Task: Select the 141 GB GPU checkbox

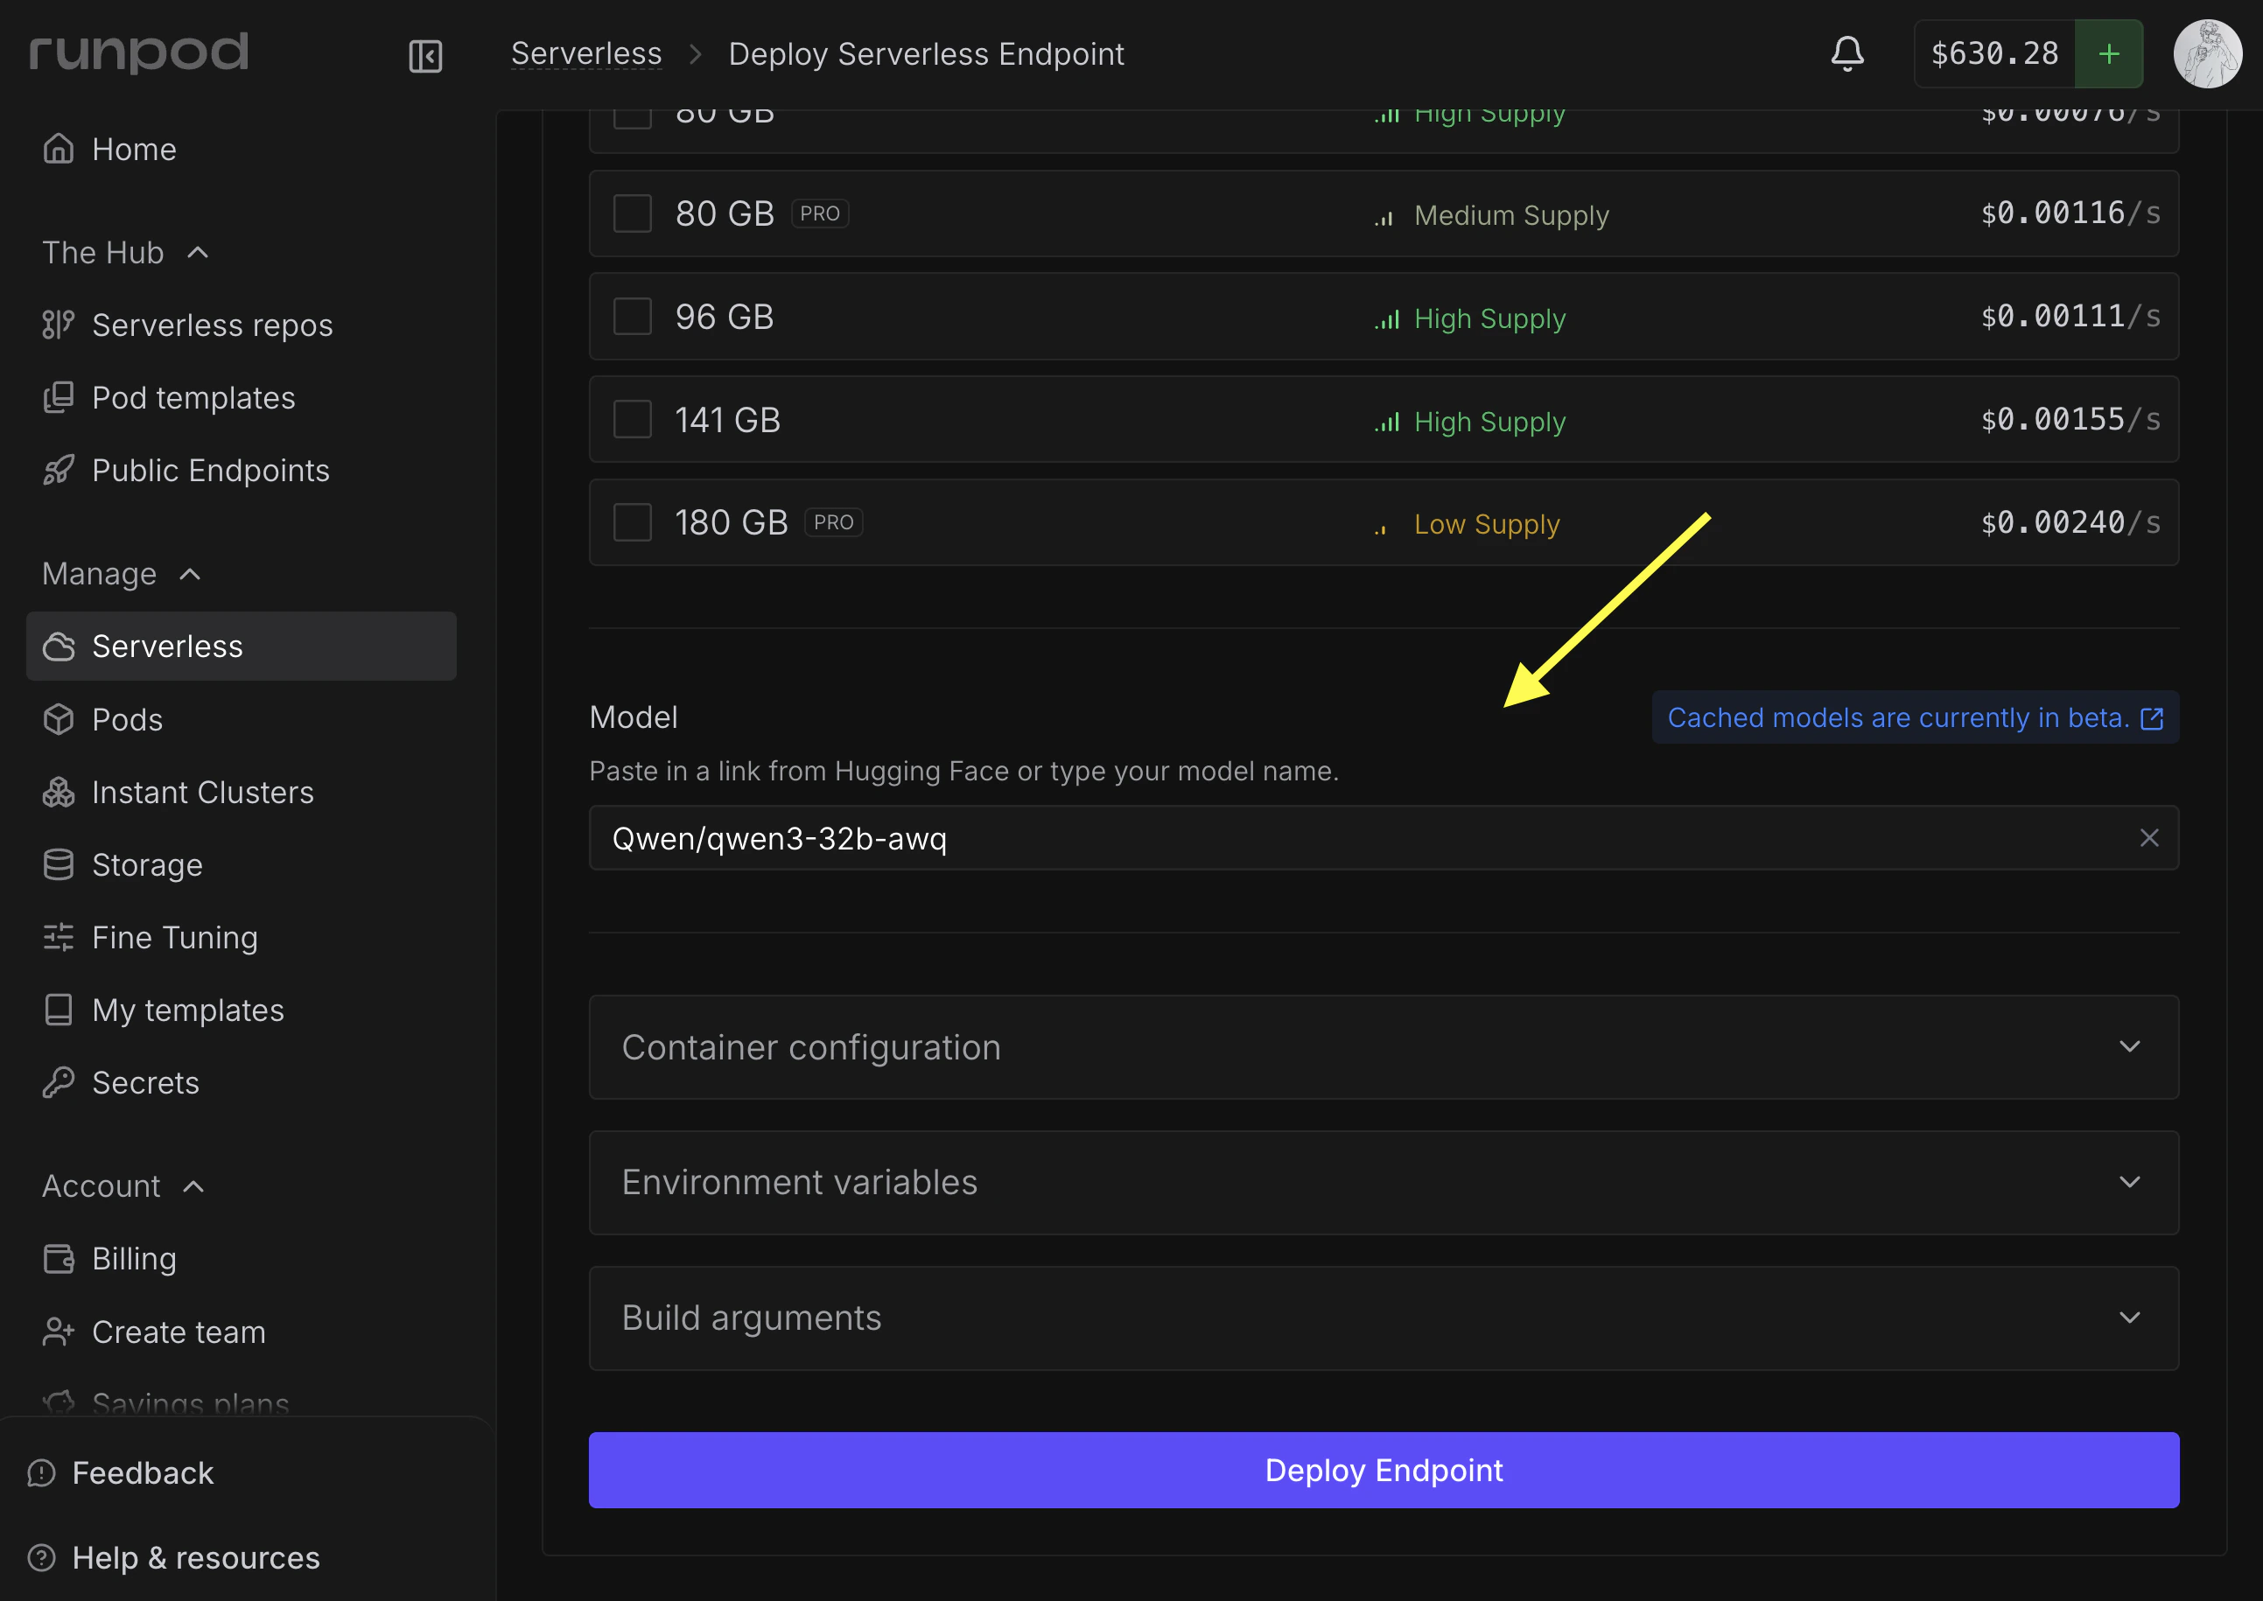Action: point(632,420)
